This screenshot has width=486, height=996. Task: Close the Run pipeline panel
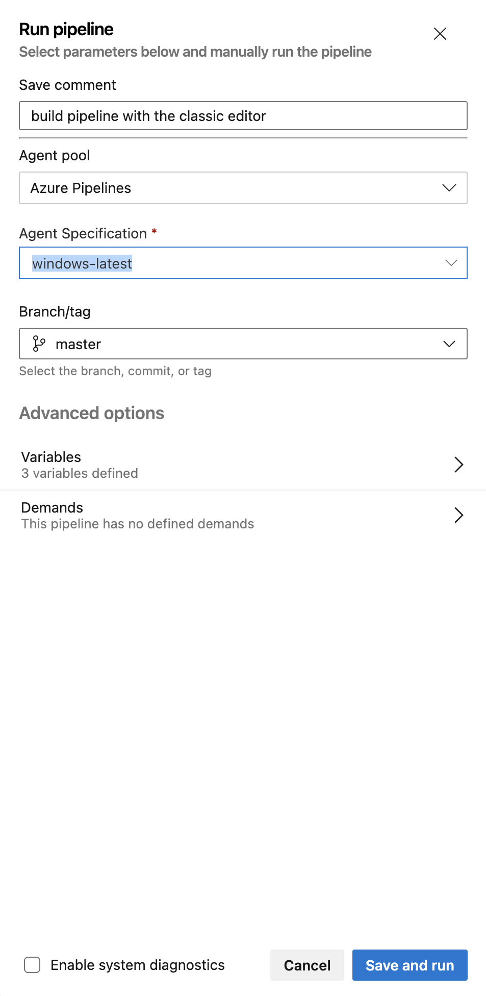[440, 34]
